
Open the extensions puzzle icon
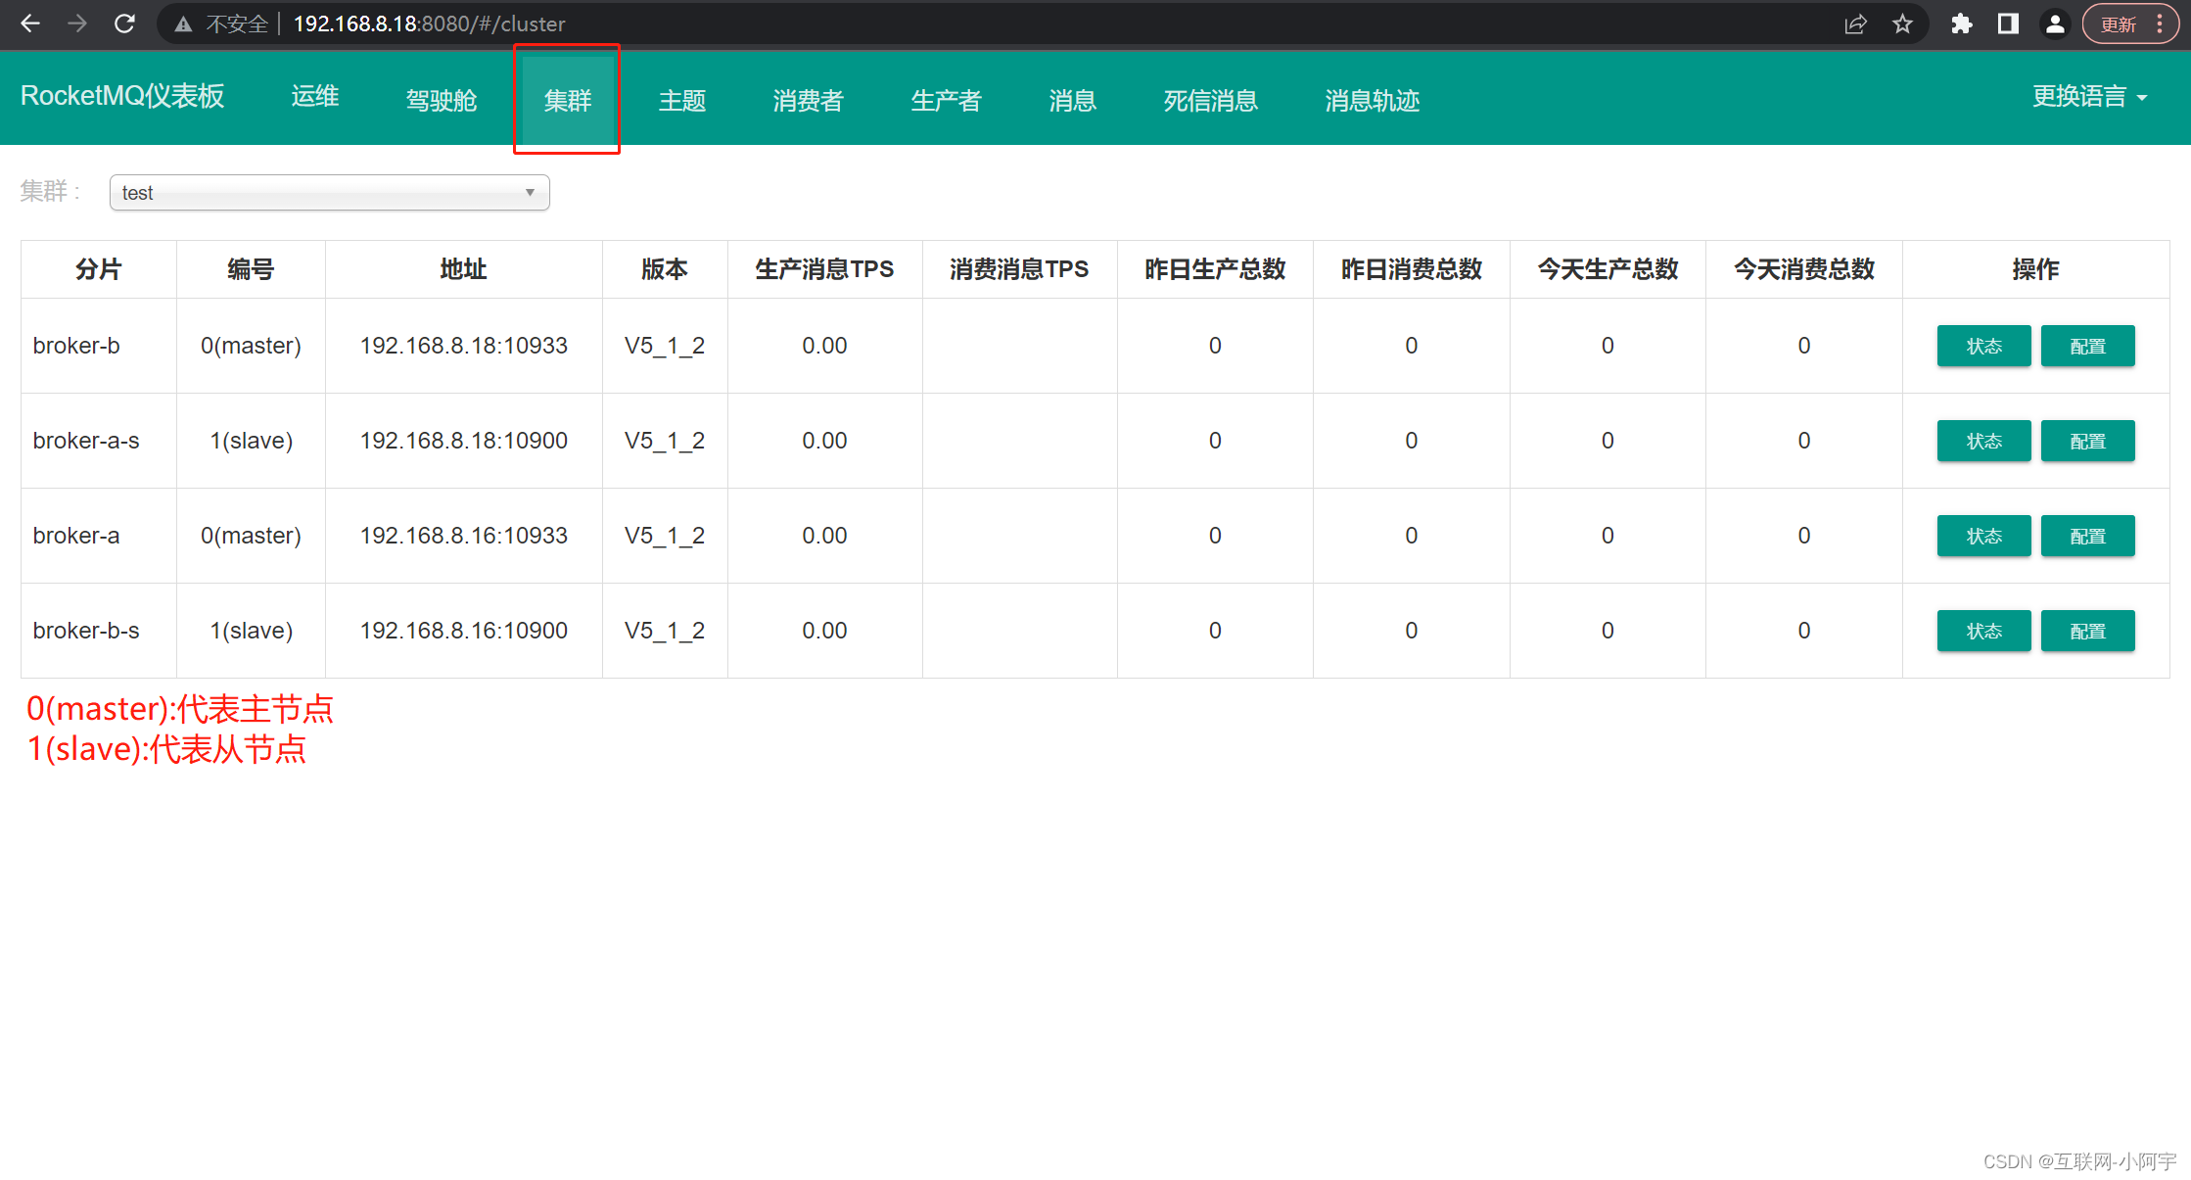[1961, 24]
